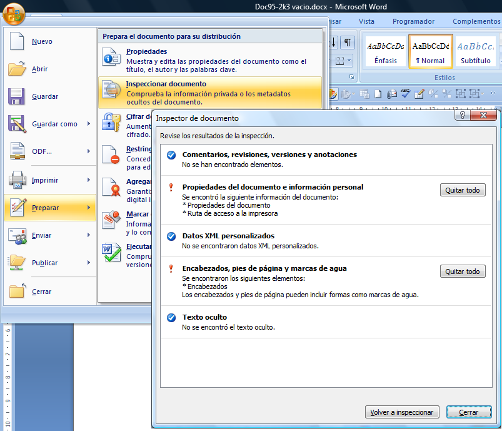Click the Inspeccionar documento magnifier icon
The image size is (502, 431).
(x=111, y=89)
